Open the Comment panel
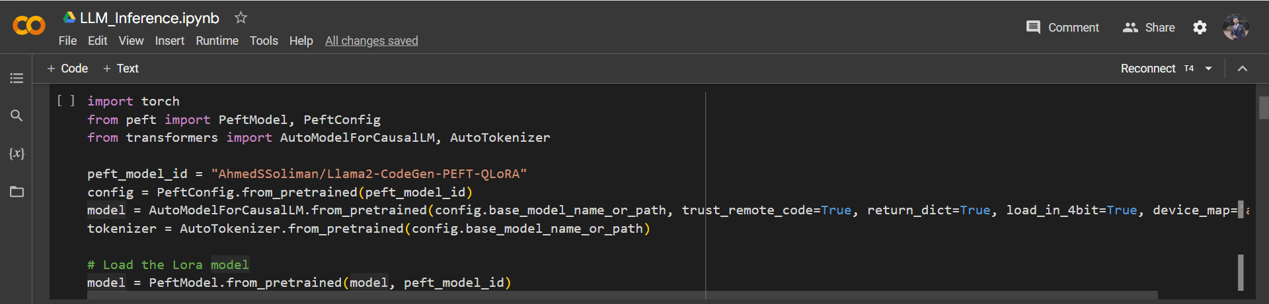 click(1062, 28)
